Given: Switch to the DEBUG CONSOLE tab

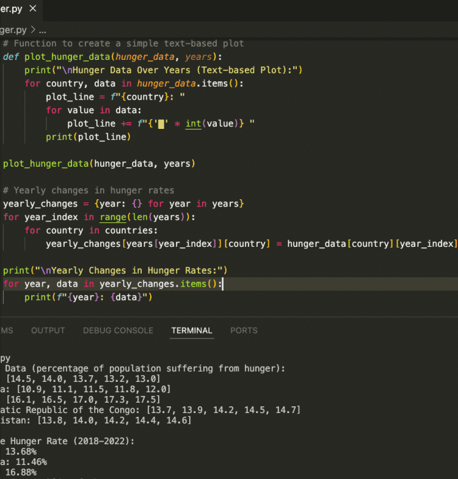Looking at the screenshot, I should (118, 331).
